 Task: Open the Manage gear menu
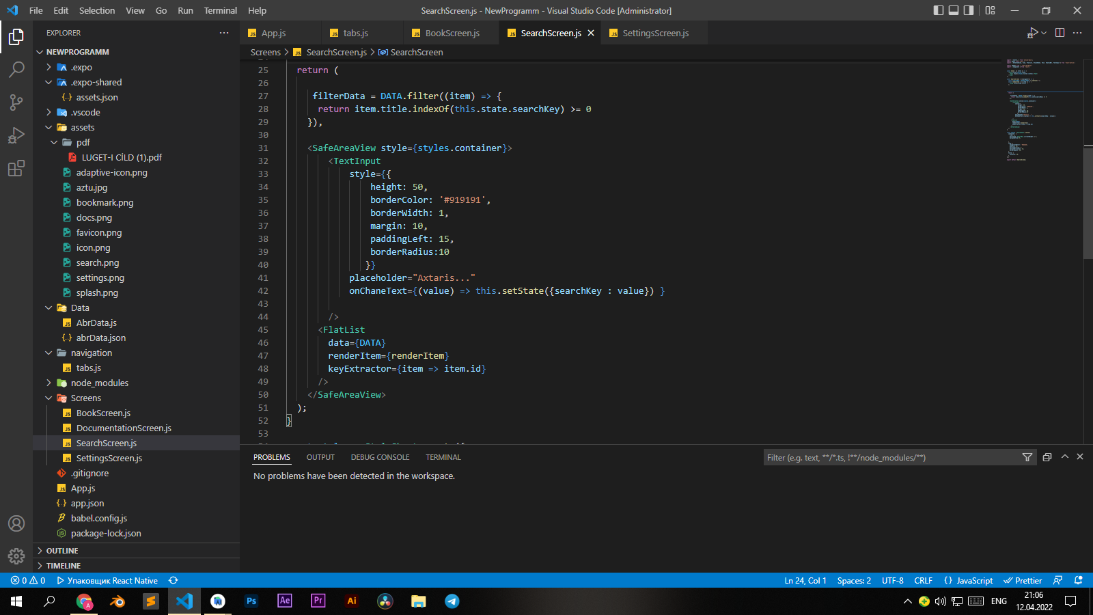(16, 556)
